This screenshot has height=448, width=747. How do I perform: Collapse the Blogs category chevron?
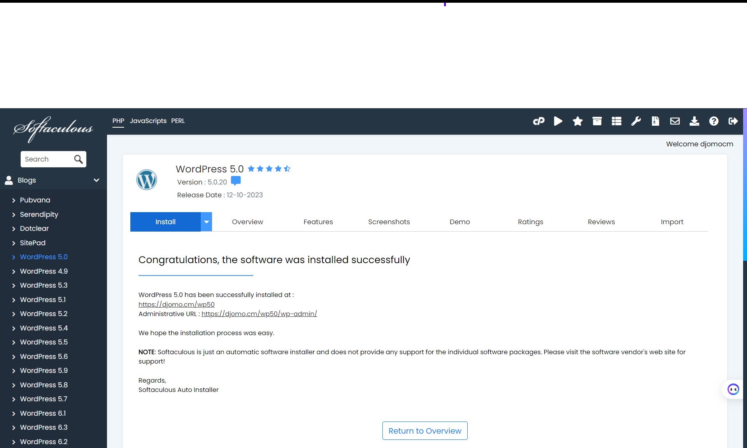[x=96, y=180]
